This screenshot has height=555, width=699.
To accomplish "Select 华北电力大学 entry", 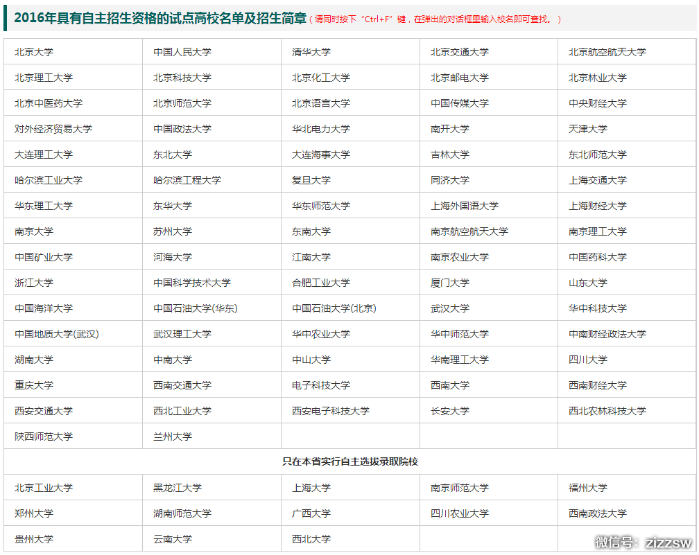I will coord(321,129).
